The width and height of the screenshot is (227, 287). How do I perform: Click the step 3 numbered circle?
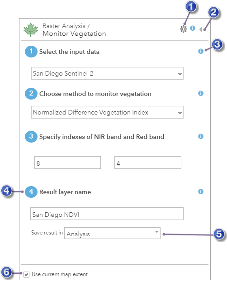31,137
